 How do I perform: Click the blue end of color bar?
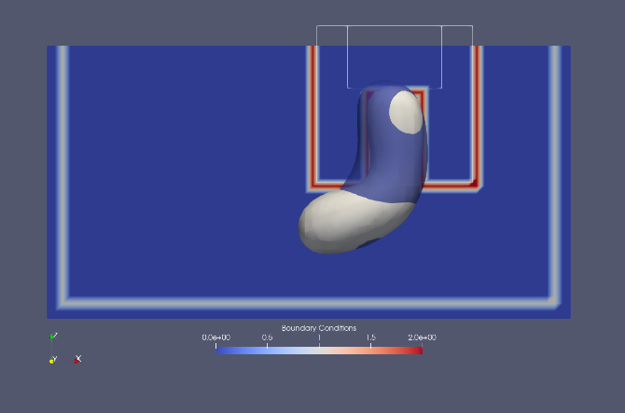click(x=220, y=350)
